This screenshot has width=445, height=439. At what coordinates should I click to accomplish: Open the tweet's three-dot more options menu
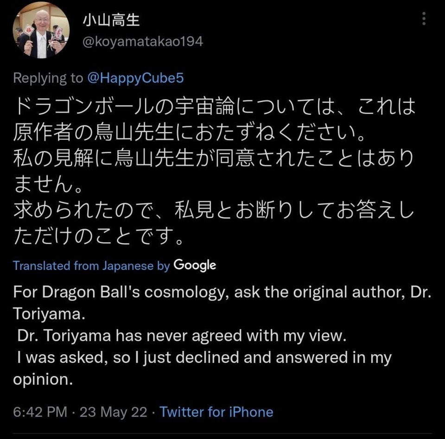(x=424, y=19)
